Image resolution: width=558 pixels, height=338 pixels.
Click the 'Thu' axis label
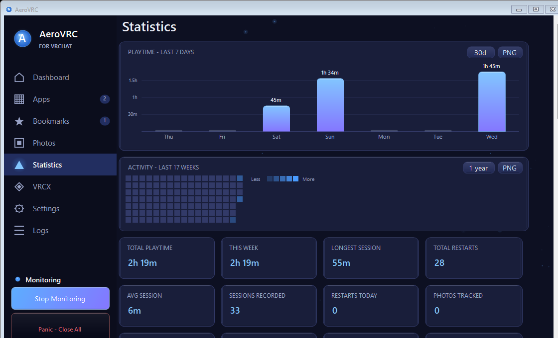pos(168,137)
